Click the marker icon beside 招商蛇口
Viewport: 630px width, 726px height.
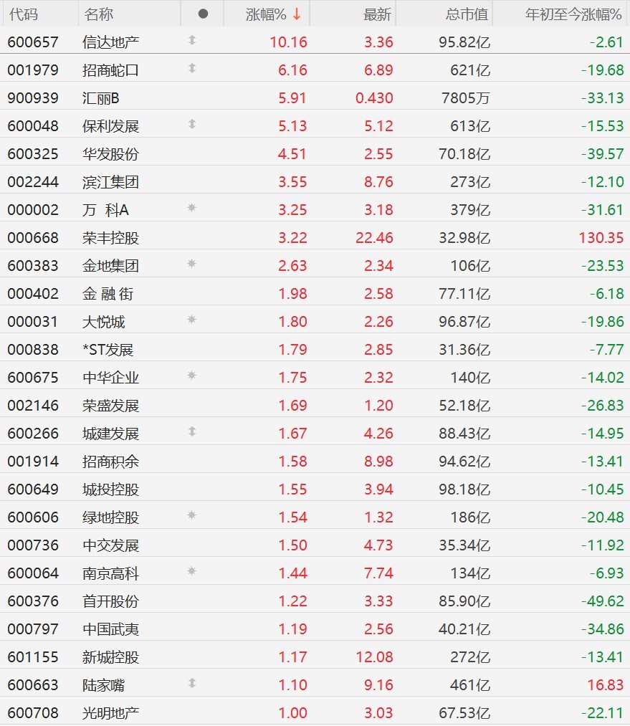coord(192,69)
